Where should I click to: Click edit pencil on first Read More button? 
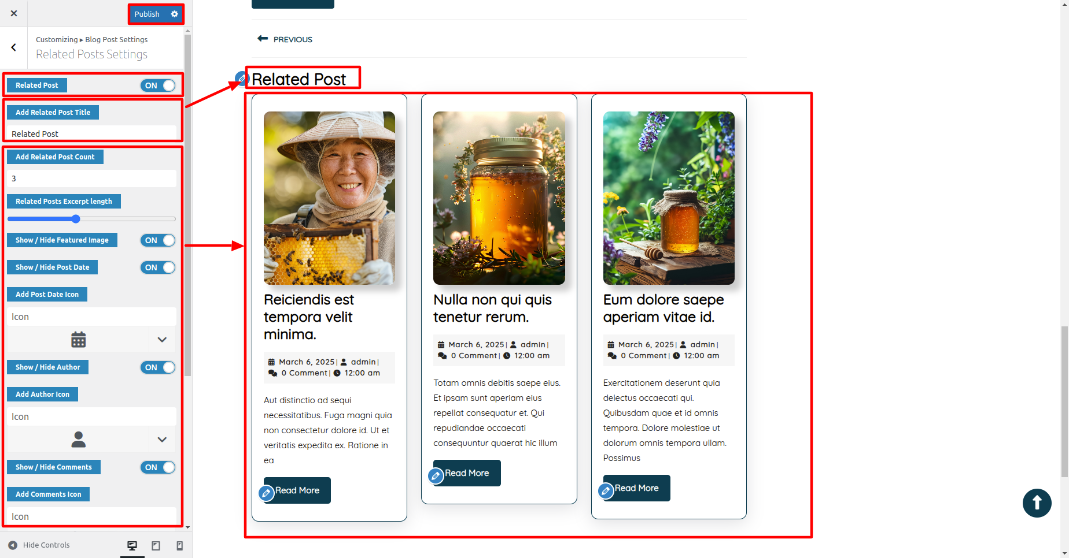(x=266, y=493)
